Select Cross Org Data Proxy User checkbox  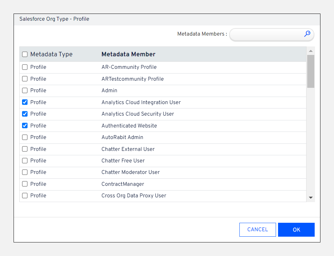point(25,196)
